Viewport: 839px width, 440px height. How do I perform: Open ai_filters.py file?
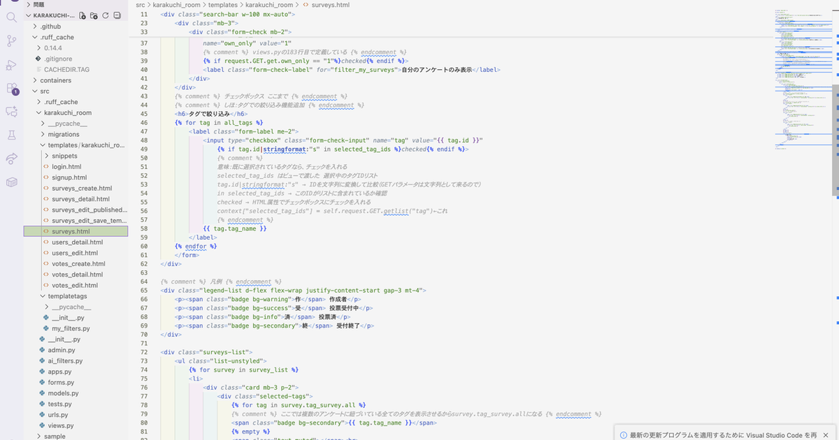(x=65, y=360)
